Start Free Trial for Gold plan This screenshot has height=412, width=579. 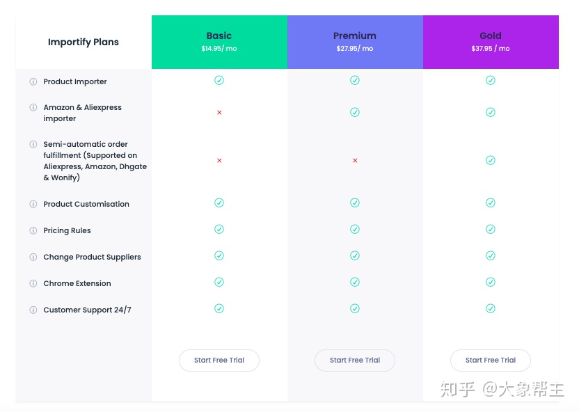(491, 360)
